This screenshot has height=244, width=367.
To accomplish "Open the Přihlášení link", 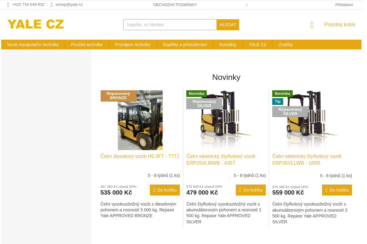I will (344, 5).
